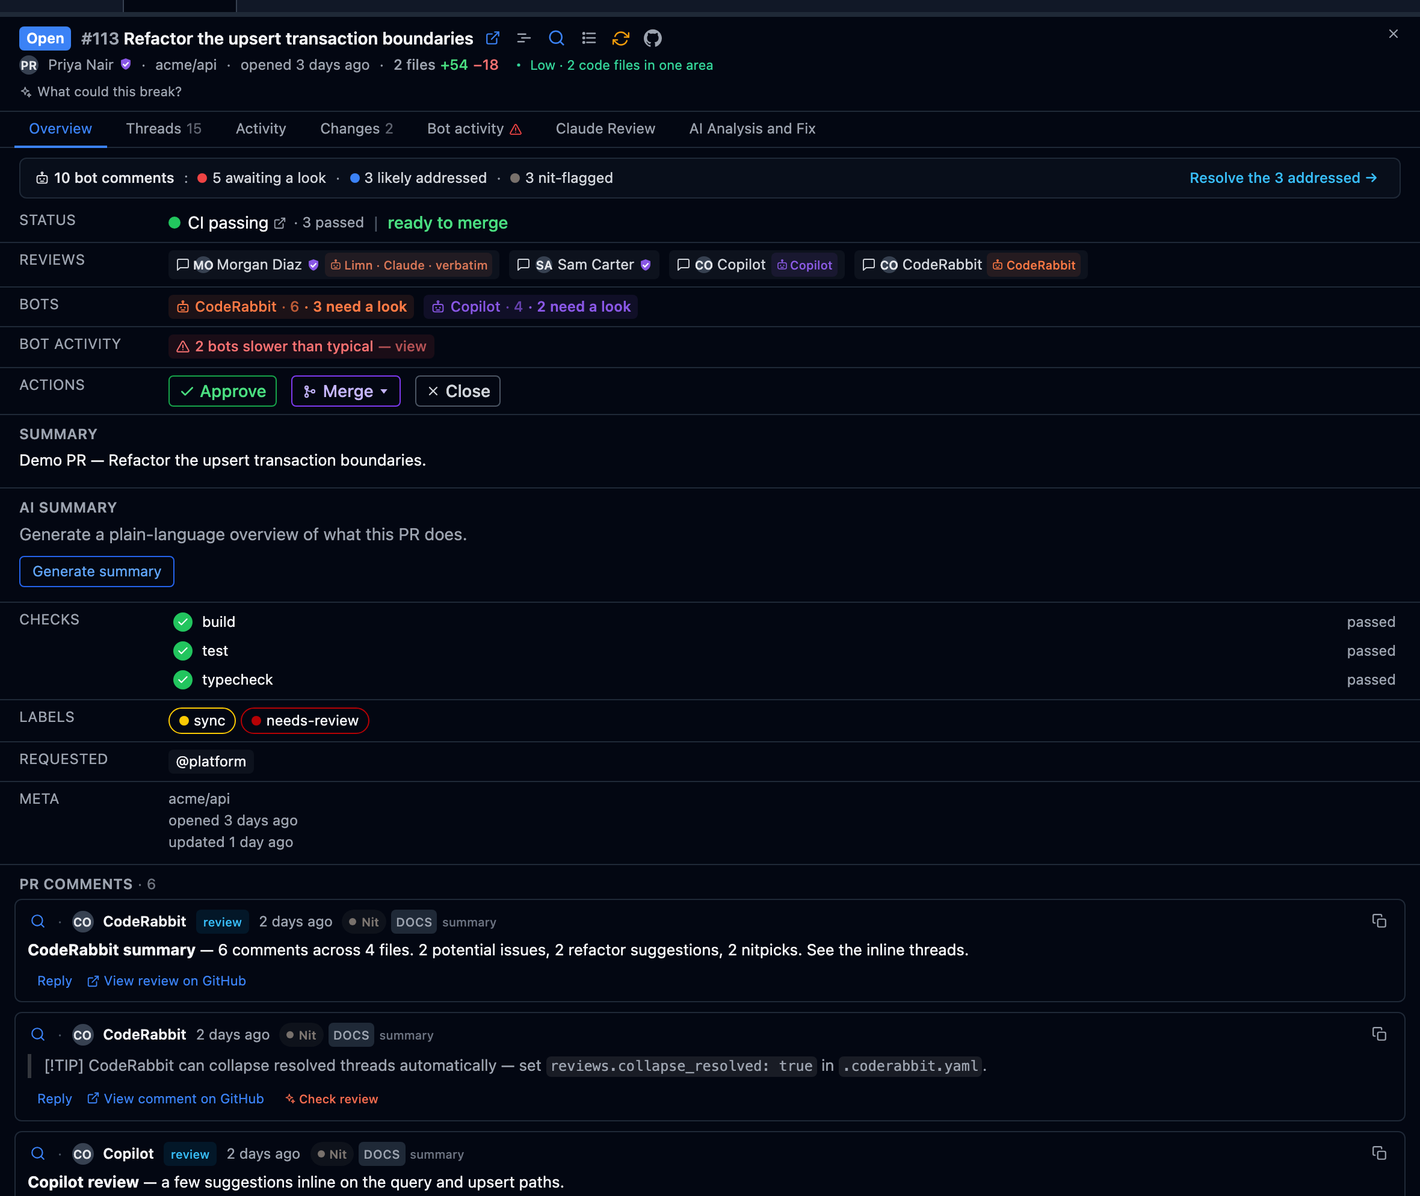Click Nit tag on Copilot review comment
The image size is (1420, 1196).
(332, 1154)
